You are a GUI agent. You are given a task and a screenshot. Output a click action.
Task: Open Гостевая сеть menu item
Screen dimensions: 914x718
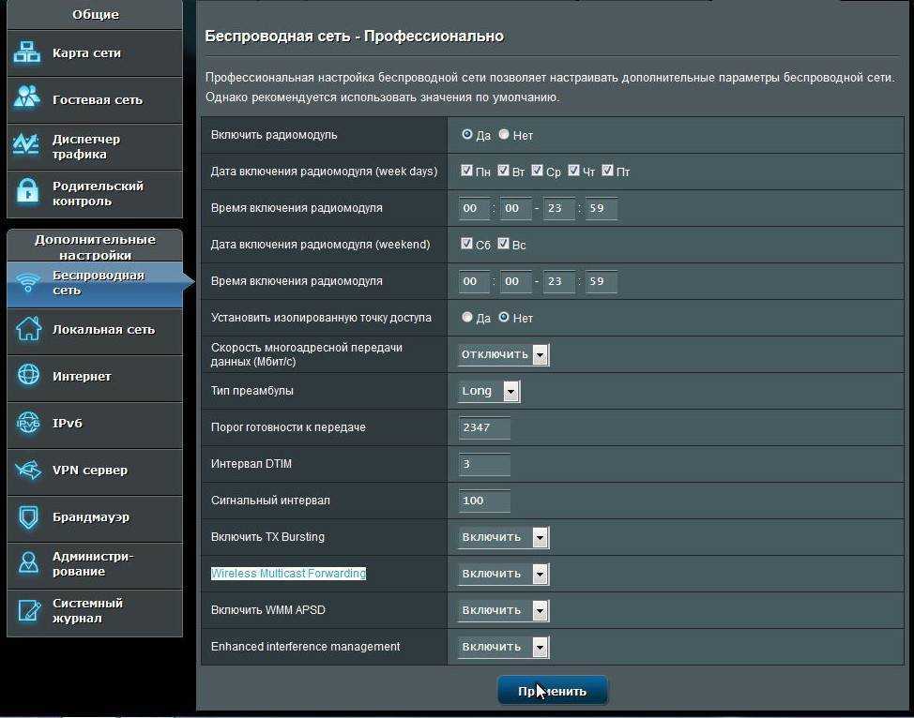click(x=95, y=99)
